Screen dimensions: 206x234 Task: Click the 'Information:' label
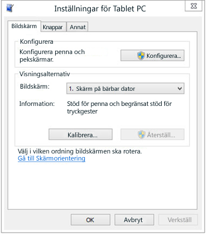pyautogui.click(x=37, y=104)
